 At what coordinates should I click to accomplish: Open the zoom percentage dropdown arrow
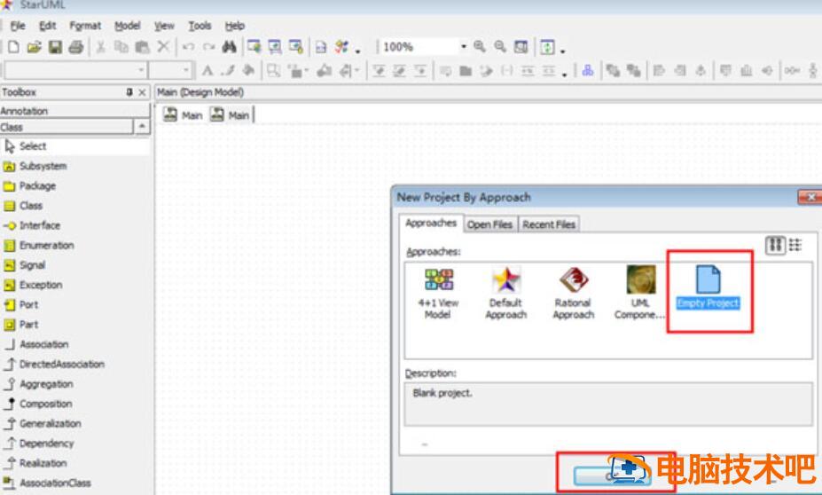tap(464, 47)
